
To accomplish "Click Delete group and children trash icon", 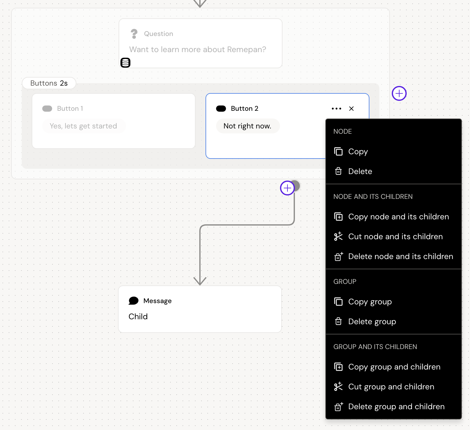I will 338,406.
